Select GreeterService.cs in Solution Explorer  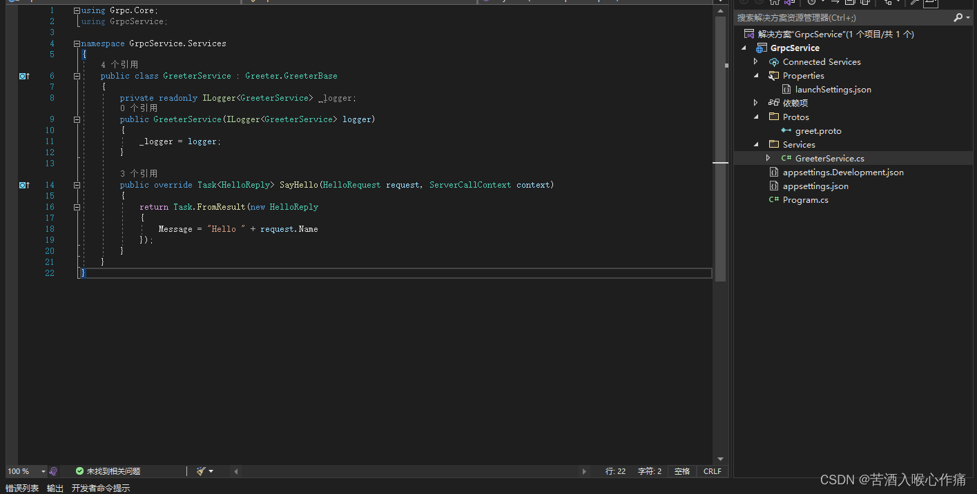pos(830,159)
